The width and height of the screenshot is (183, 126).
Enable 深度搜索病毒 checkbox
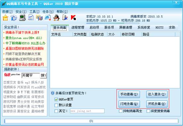tap(148, 111)
